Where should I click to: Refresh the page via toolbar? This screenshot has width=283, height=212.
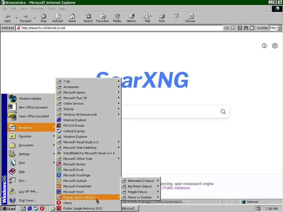coord(58,18)
